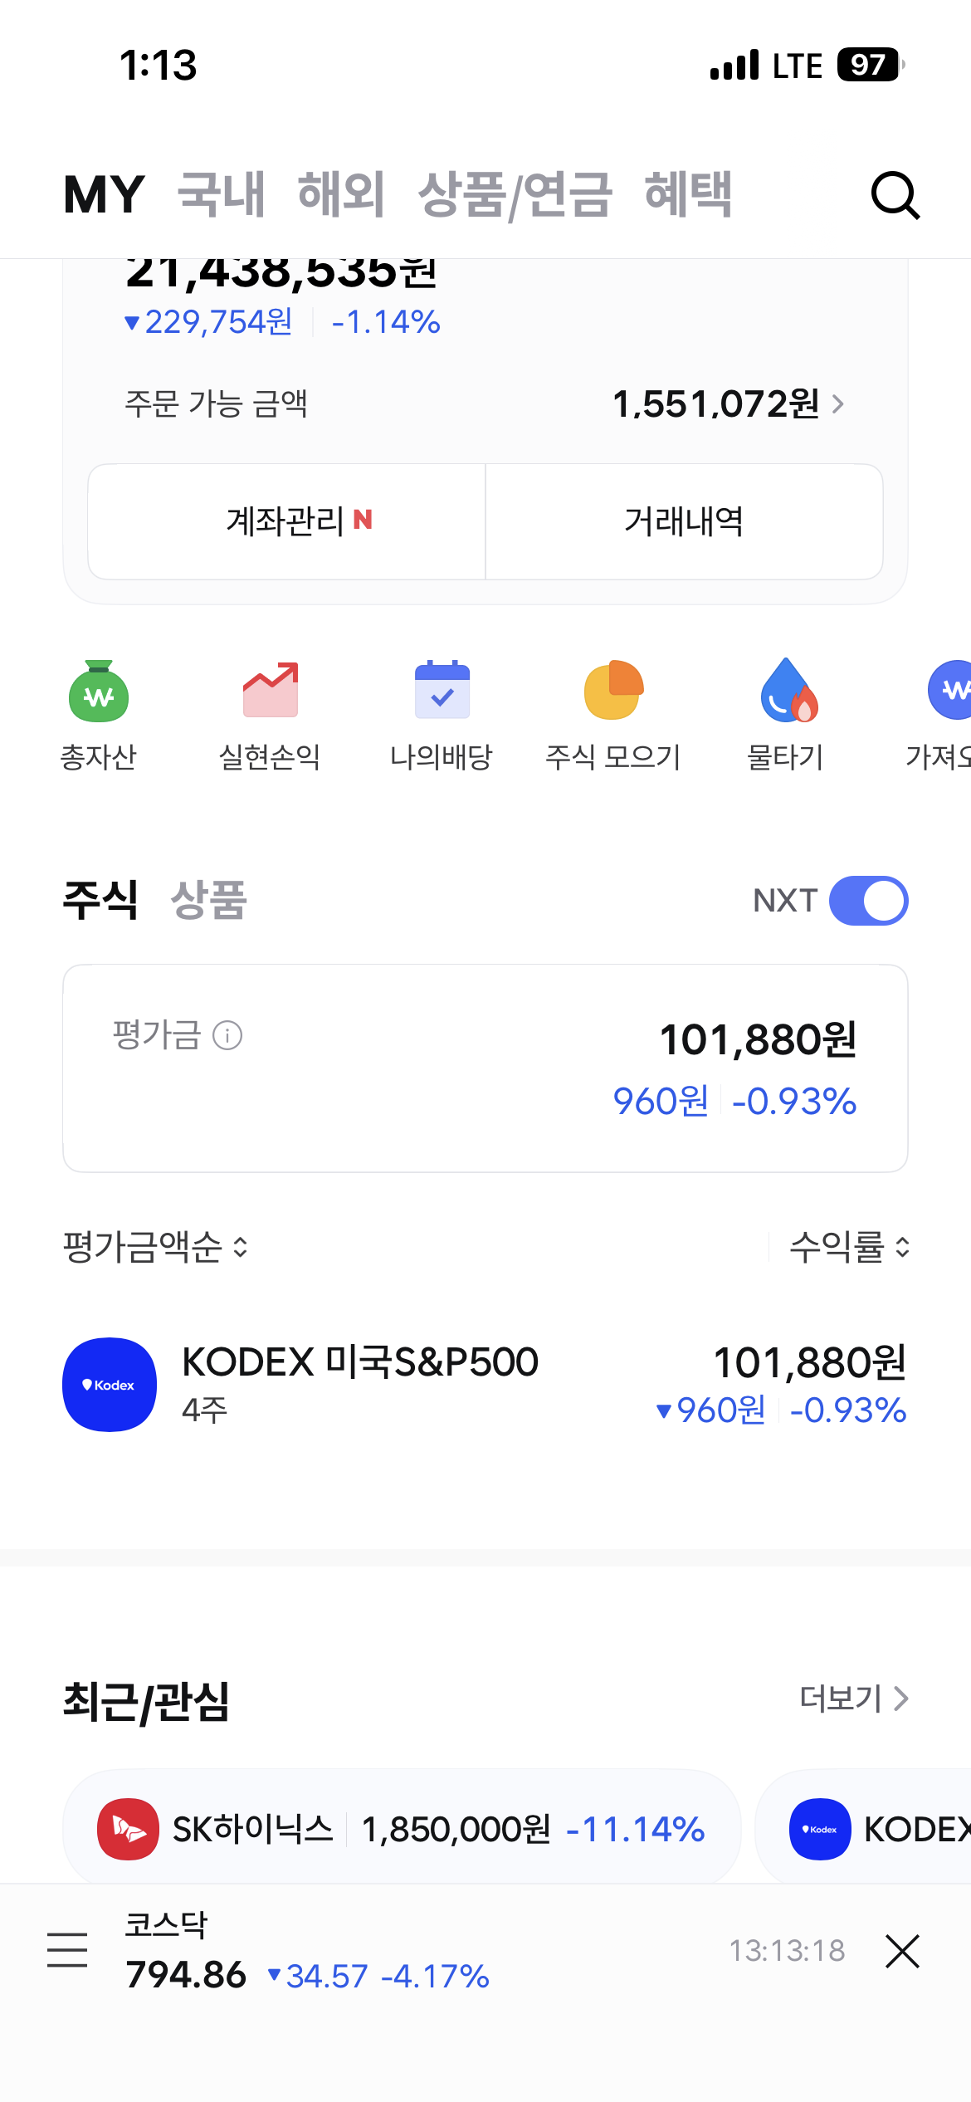Change the 수익률 display selector
This screenshot has width=971, height=2102.
850,1246
